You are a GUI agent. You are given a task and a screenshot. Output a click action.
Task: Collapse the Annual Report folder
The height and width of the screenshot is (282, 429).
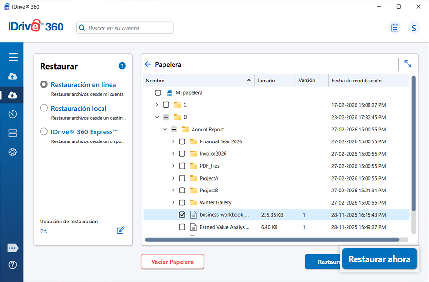point(165,129)
